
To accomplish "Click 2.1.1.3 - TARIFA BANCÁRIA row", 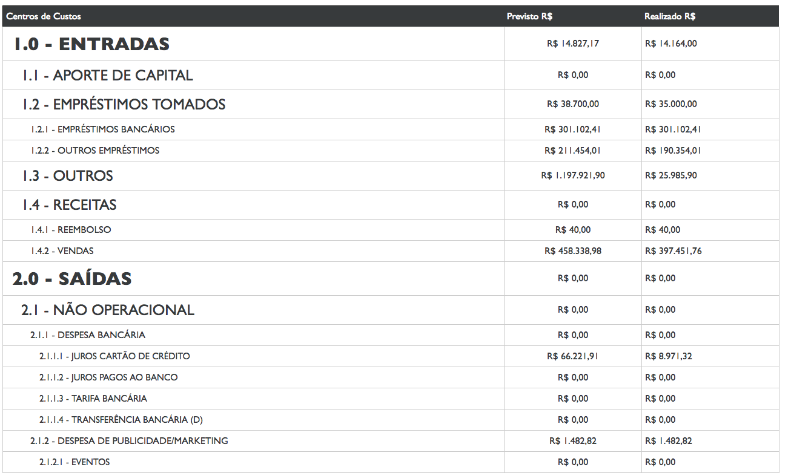I will click(93, 399).
